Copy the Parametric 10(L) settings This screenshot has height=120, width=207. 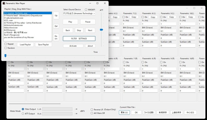click(191, 17)
